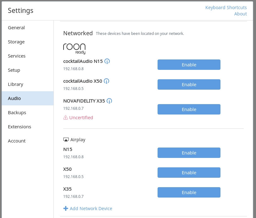The height and width of the screenshot is (218, 256).
Task: Click the Roon Ready logo
Action: 74,49
